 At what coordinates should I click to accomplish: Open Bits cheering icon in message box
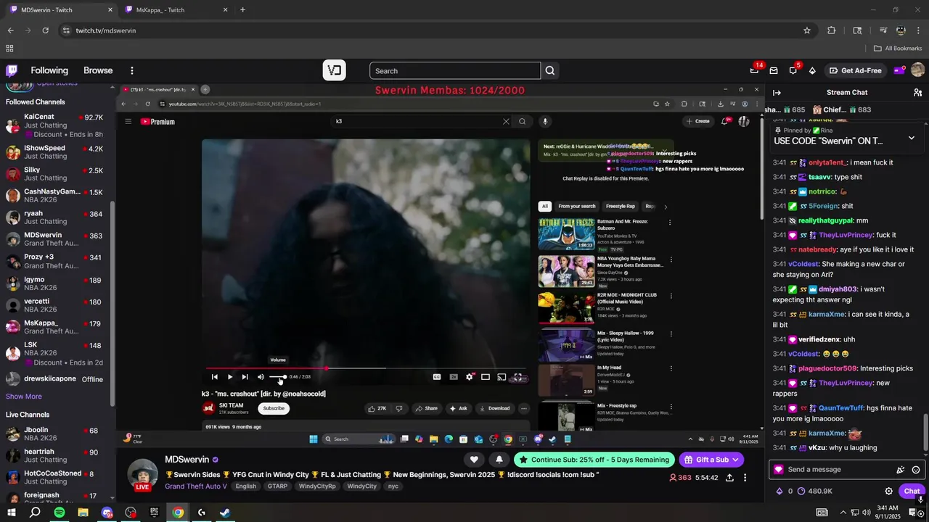(901, 470)
